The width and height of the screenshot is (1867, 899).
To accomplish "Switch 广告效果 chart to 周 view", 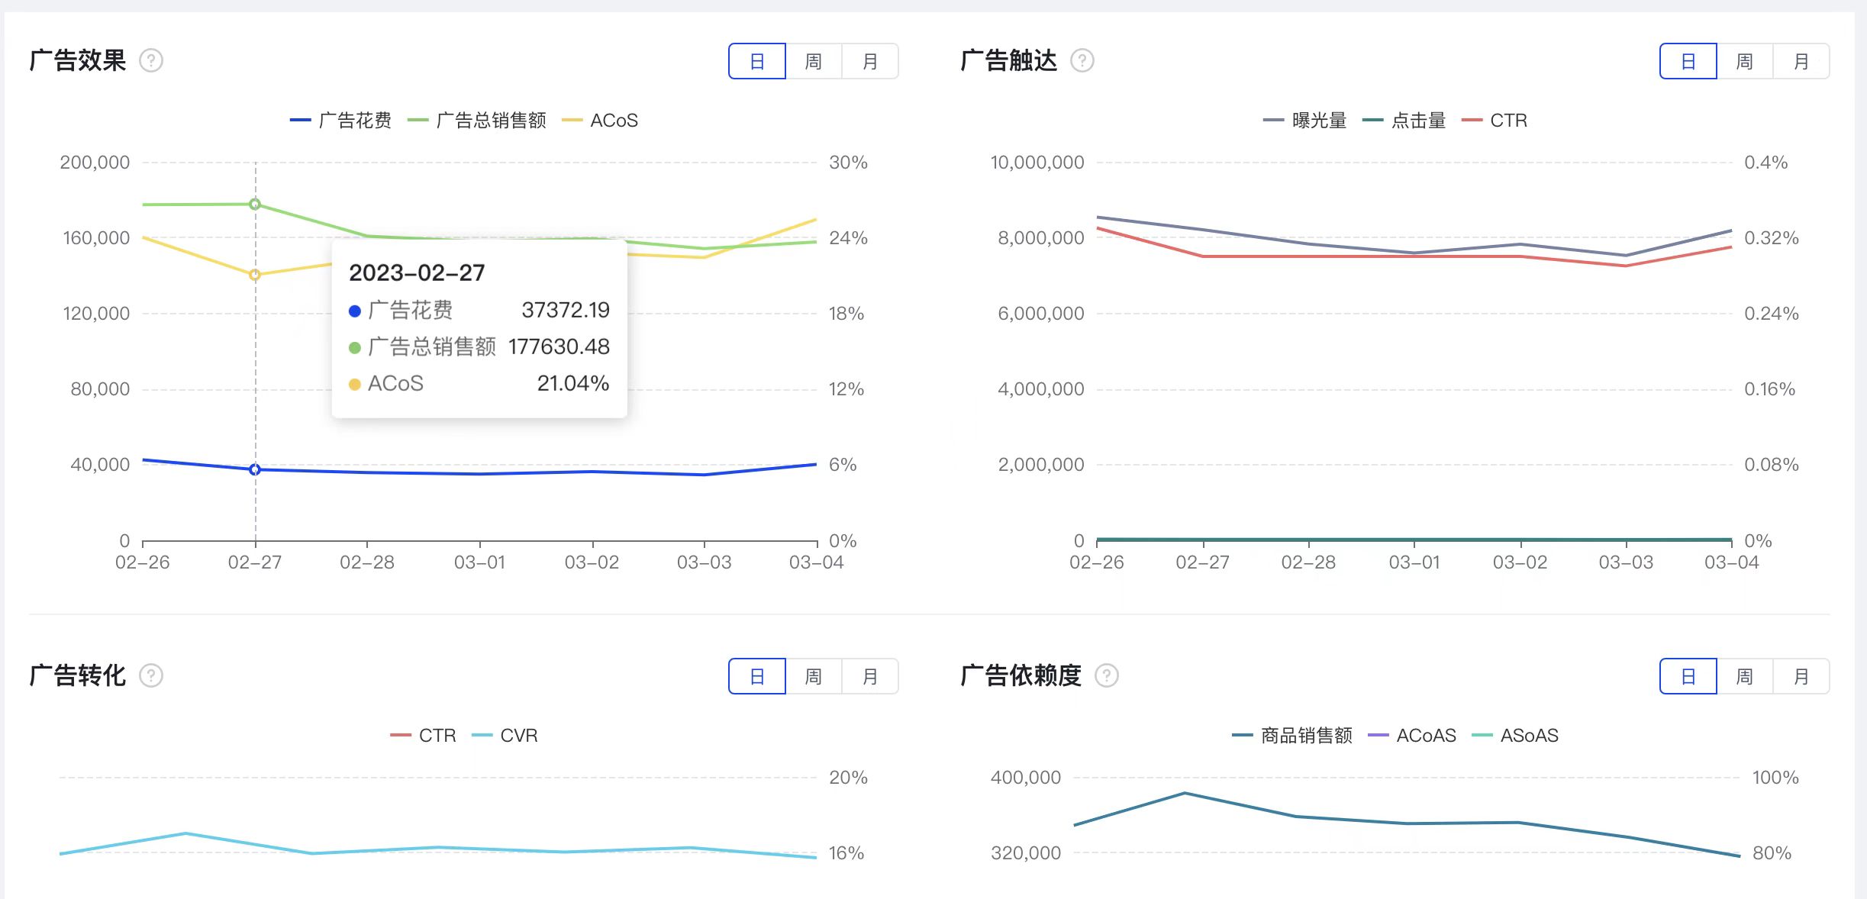I will coord(814,61).
